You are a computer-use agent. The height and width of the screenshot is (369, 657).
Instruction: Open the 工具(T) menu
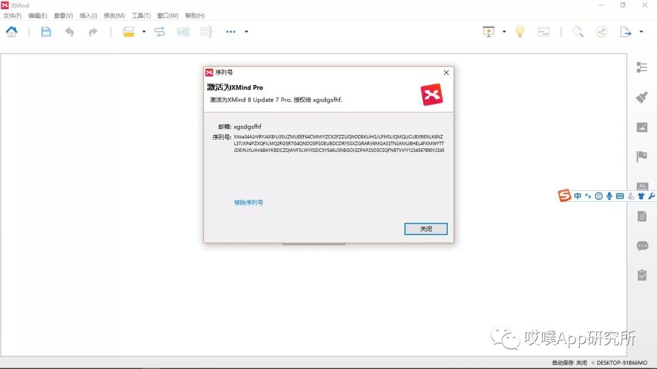click(x=141, y=15)
